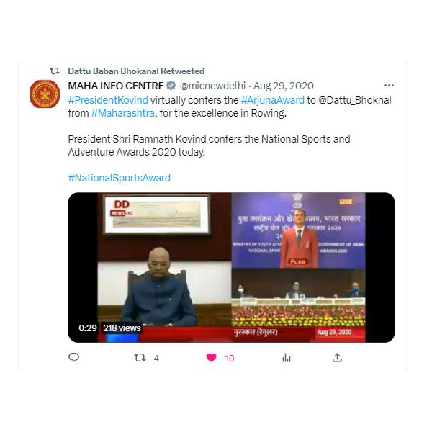Unlike the tweet via pink heart icon
The image size is (432, 432).
click(x=211, y=358)
